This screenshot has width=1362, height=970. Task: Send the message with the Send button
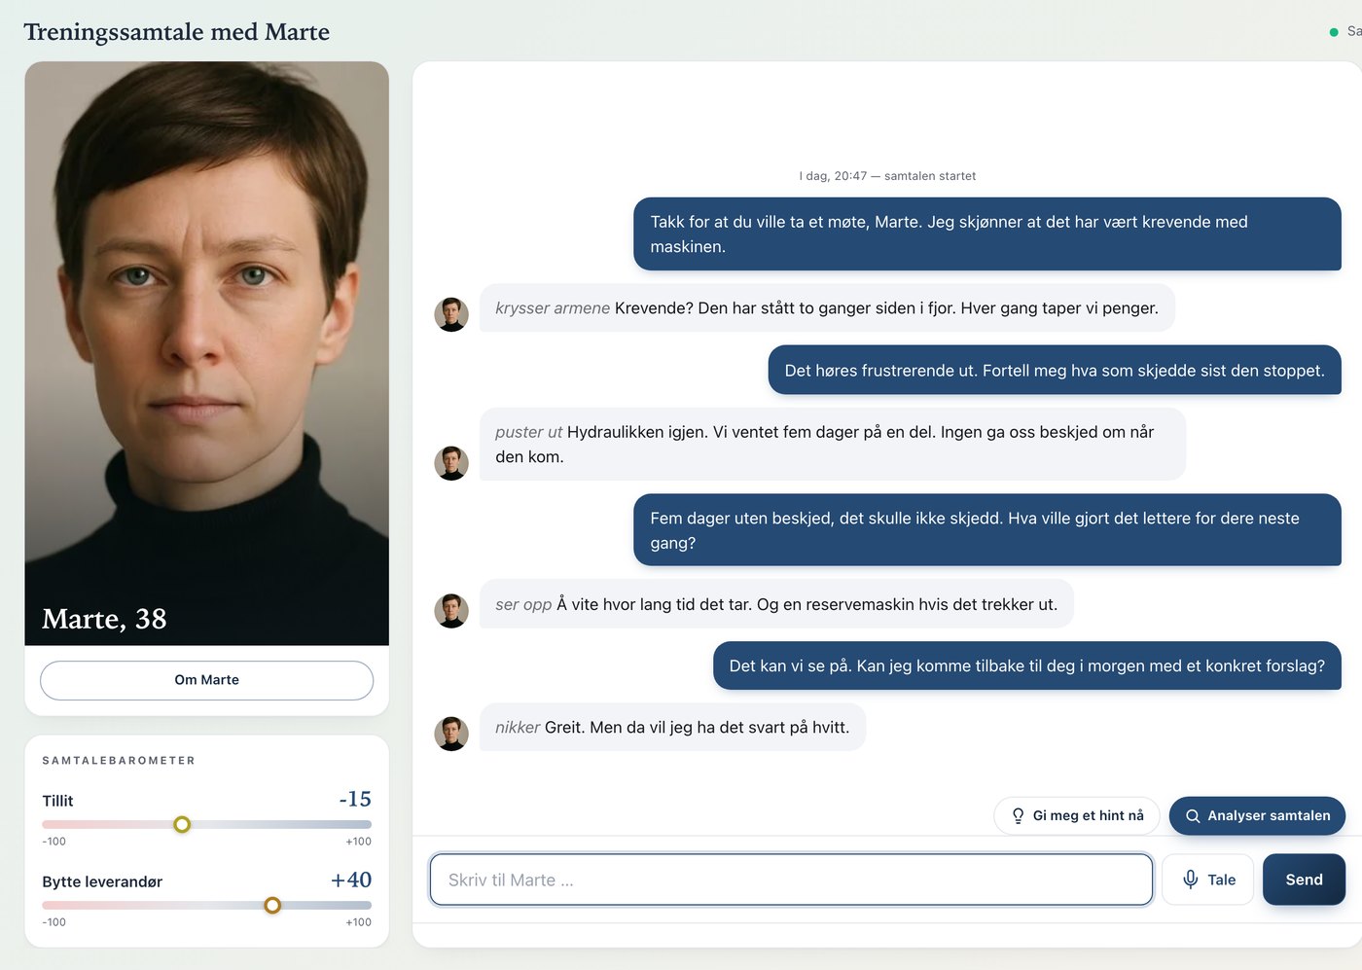1304,880
